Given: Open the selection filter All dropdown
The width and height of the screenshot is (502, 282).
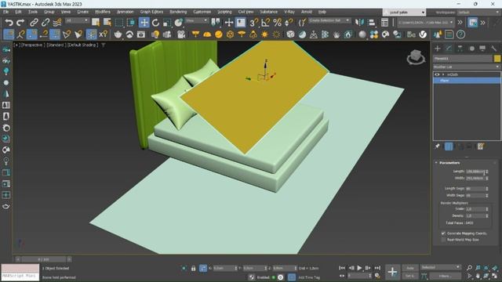Looking at the screenshot, I should coord(77,20).
